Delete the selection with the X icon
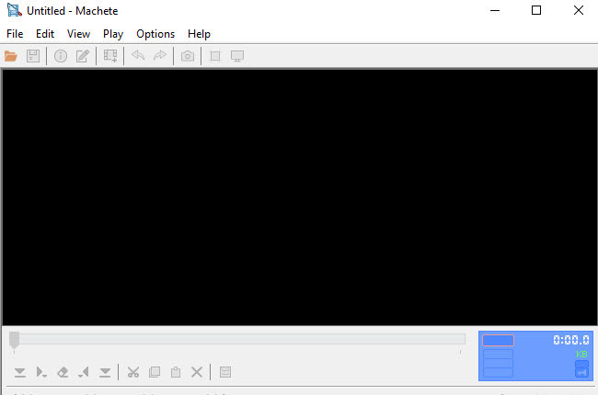This screenshot has height=395, width=598. [197, 372]
